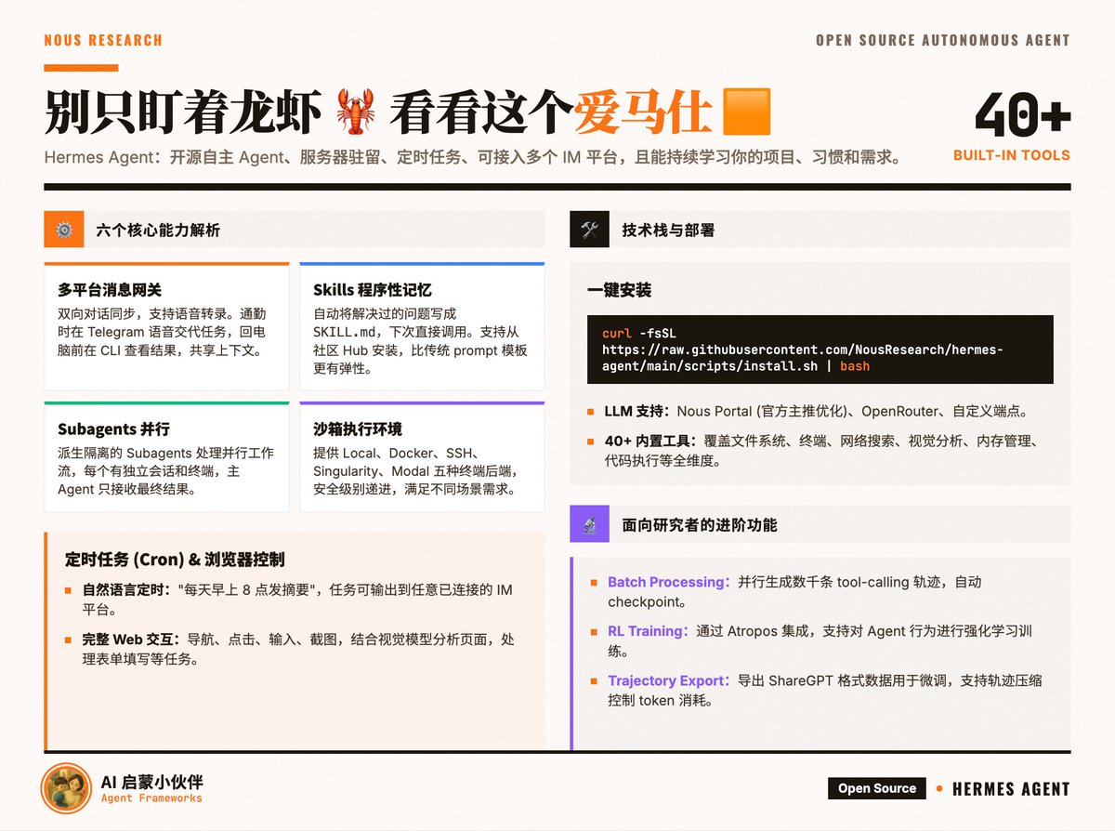
Task: Click the large 40+ number
Action: (1022, 115)
